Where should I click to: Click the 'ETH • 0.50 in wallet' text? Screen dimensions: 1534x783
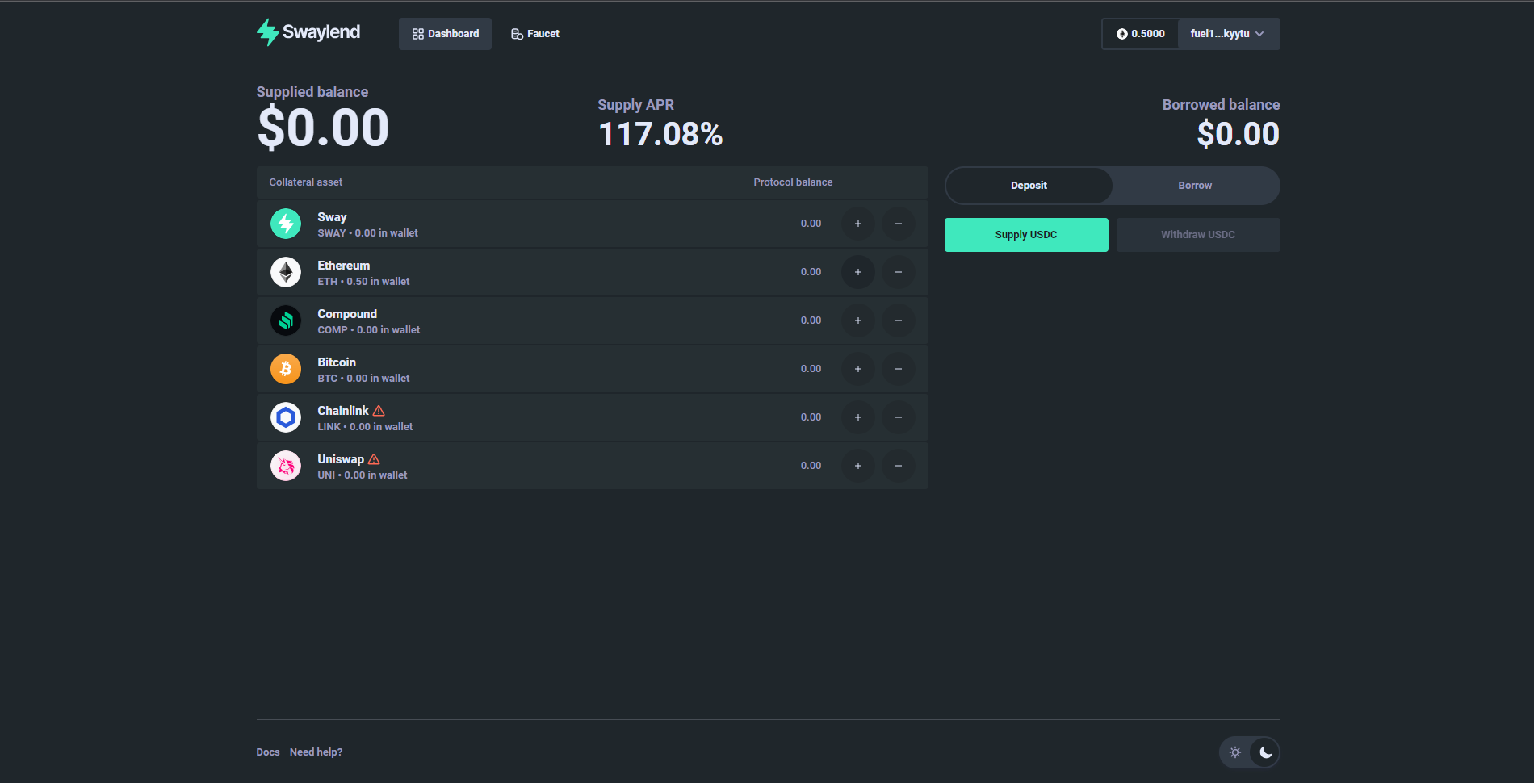pyautogui.click(x=363, y=282)
